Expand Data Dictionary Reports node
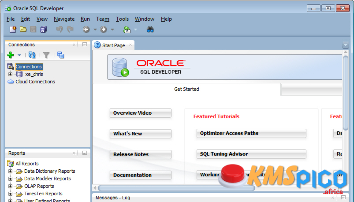The width and height of the screenshot is (354, 202). point(10,171)
